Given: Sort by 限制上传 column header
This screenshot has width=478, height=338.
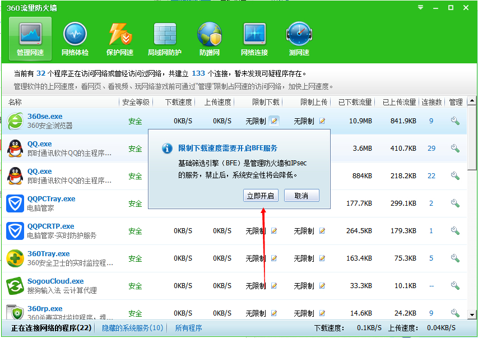Looking at the screenshot, I should pyautogui.click(x=314, y=102).
